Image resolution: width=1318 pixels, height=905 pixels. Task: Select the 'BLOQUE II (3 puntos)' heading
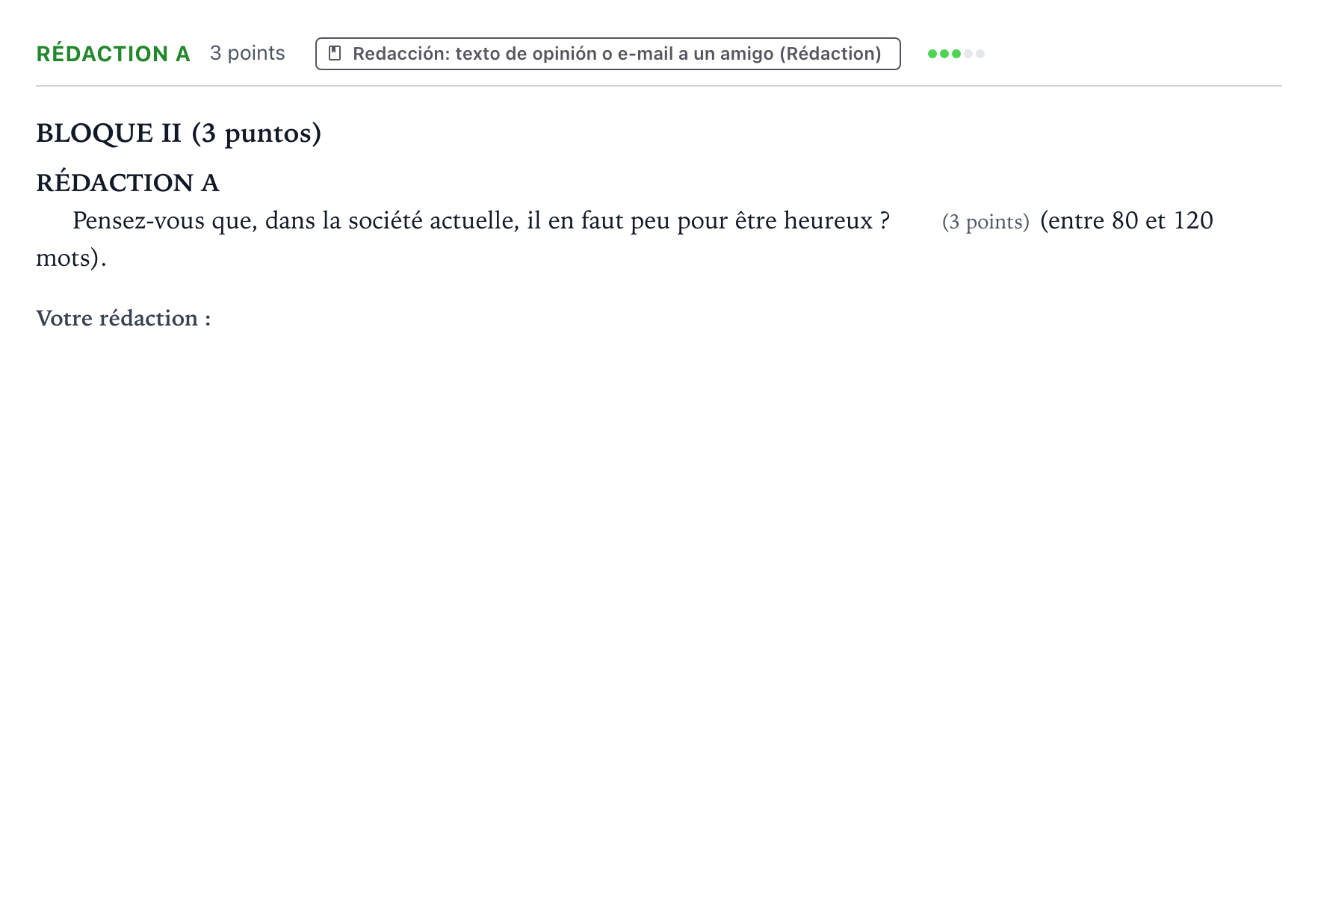coord(179,134)
